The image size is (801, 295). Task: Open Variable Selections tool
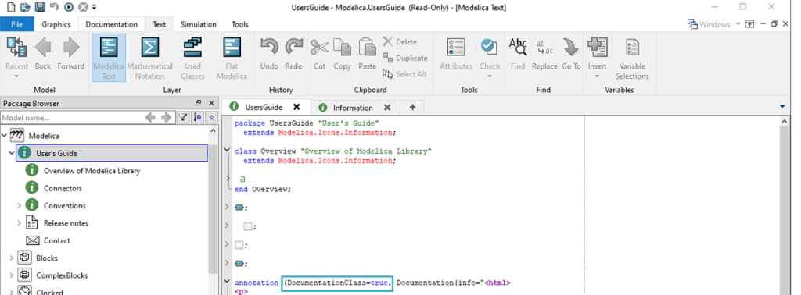[632, 58]
